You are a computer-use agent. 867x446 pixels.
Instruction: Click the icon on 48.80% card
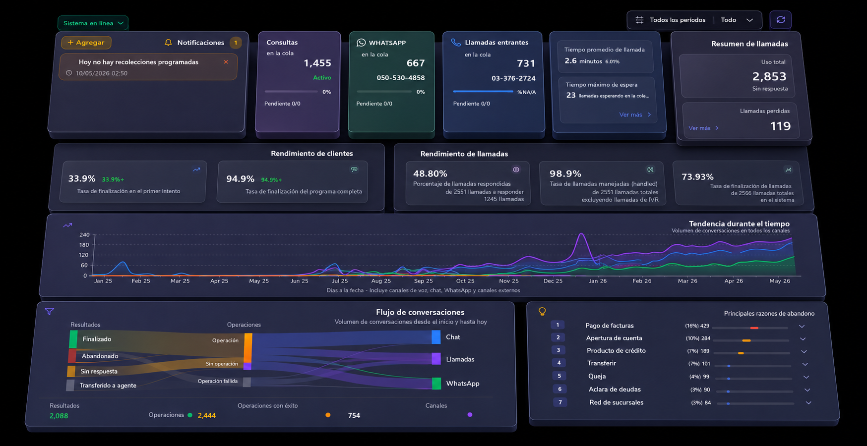point(516,169)
